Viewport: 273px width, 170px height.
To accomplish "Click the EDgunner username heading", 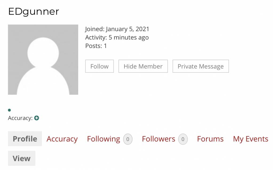I will click(x=34, y=12).
